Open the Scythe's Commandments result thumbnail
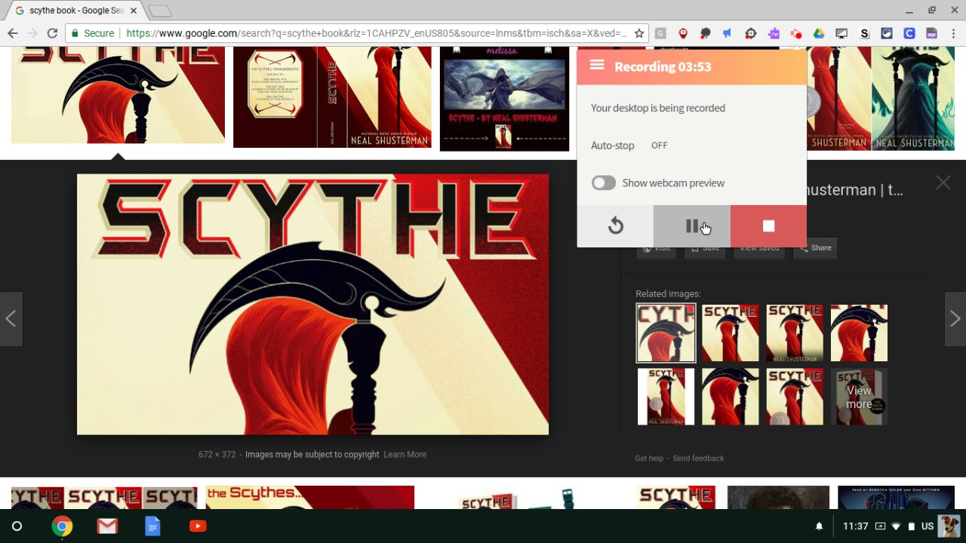Screen dimensions: 966x543 [x=332, y=97]
